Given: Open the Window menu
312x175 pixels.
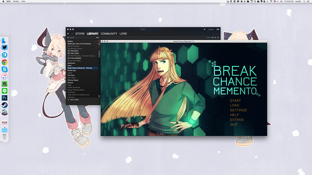Looking at the screenshot, I should [16, 1].
